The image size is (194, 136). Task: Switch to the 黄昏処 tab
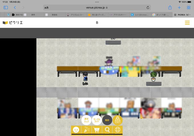(54, 15)
